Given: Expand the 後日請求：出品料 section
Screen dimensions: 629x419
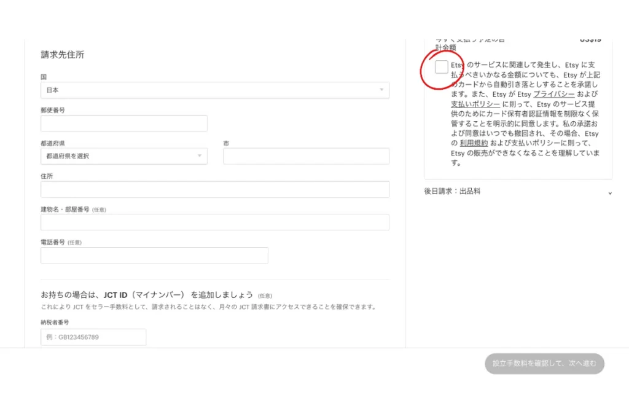Looking at the screenshot, I should (518, 192).
